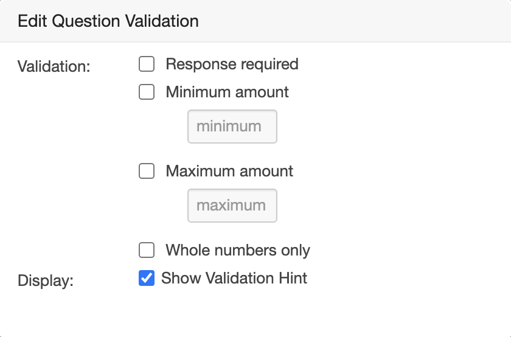Uncheck the Show Validation Hint checkbox
This screenshot has width=511, height=337.
[x=147, y=279]
